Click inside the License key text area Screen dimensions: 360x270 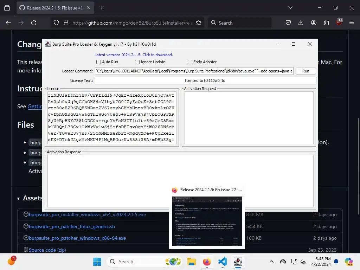(112, 117)
